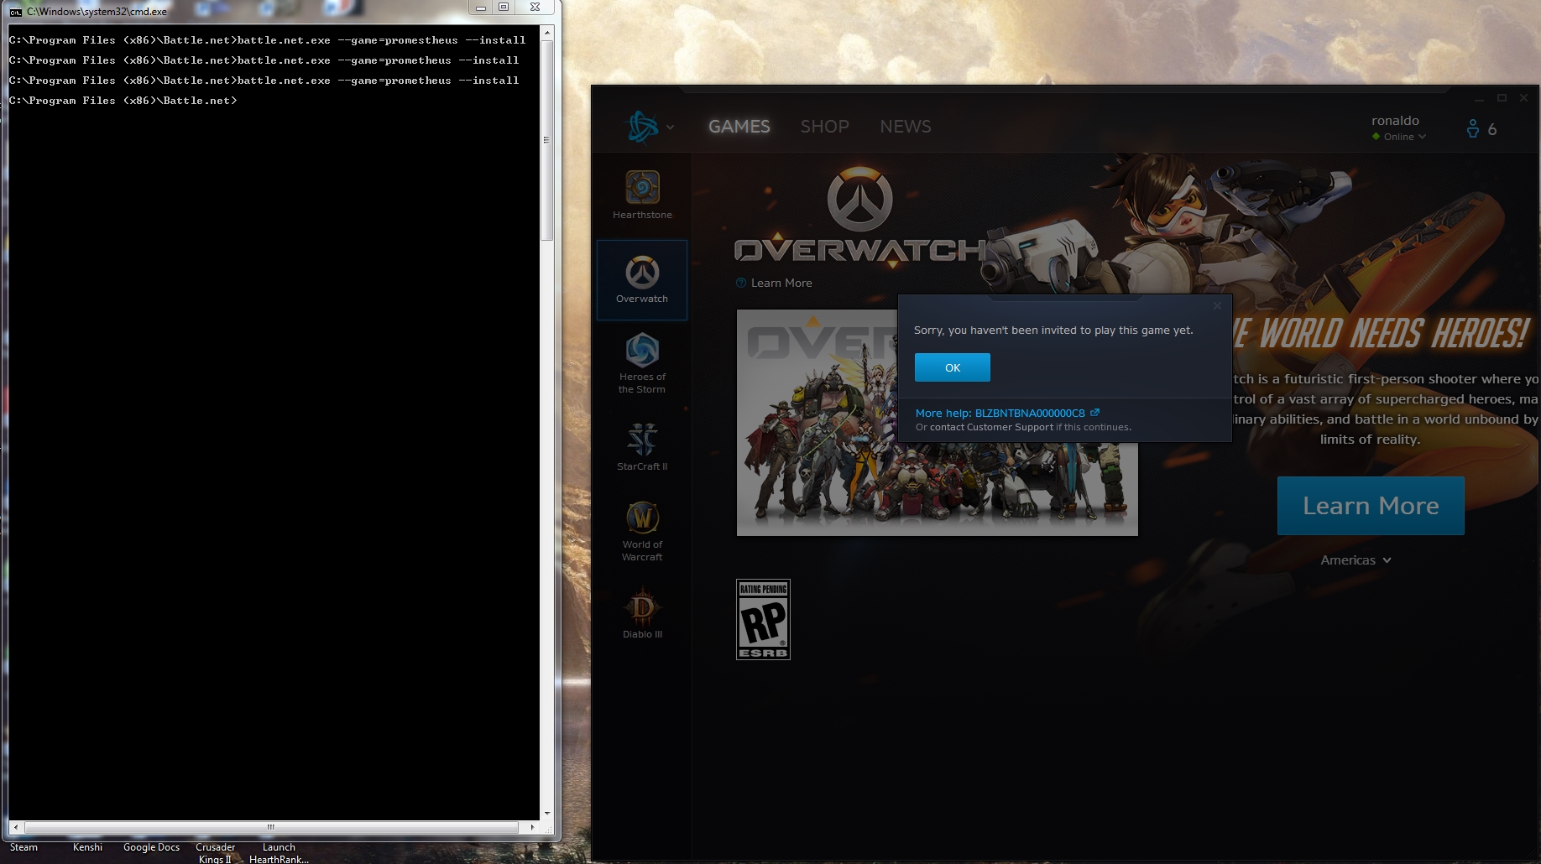Open the Steam desktop shortcut

(24, 847)
